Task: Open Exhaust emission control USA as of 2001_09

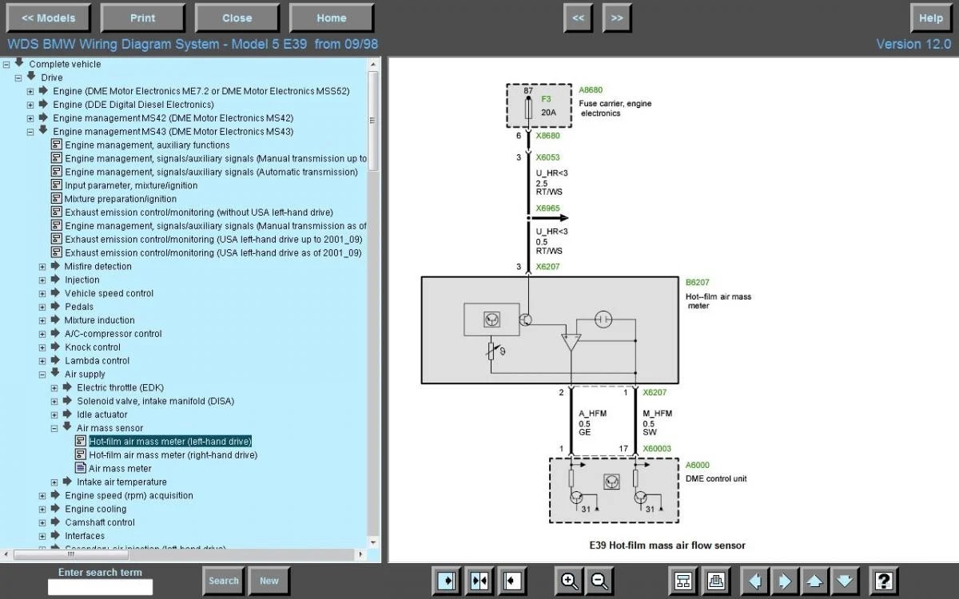Action: pos(213,253)
